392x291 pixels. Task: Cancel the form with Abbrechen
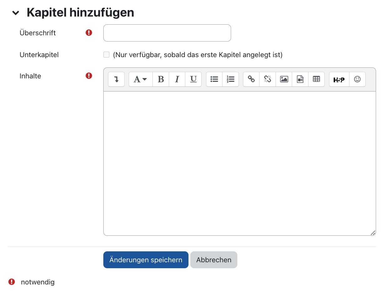(214, 259)
